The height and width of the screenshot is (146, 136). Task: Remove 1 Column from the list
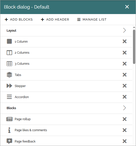124,41
